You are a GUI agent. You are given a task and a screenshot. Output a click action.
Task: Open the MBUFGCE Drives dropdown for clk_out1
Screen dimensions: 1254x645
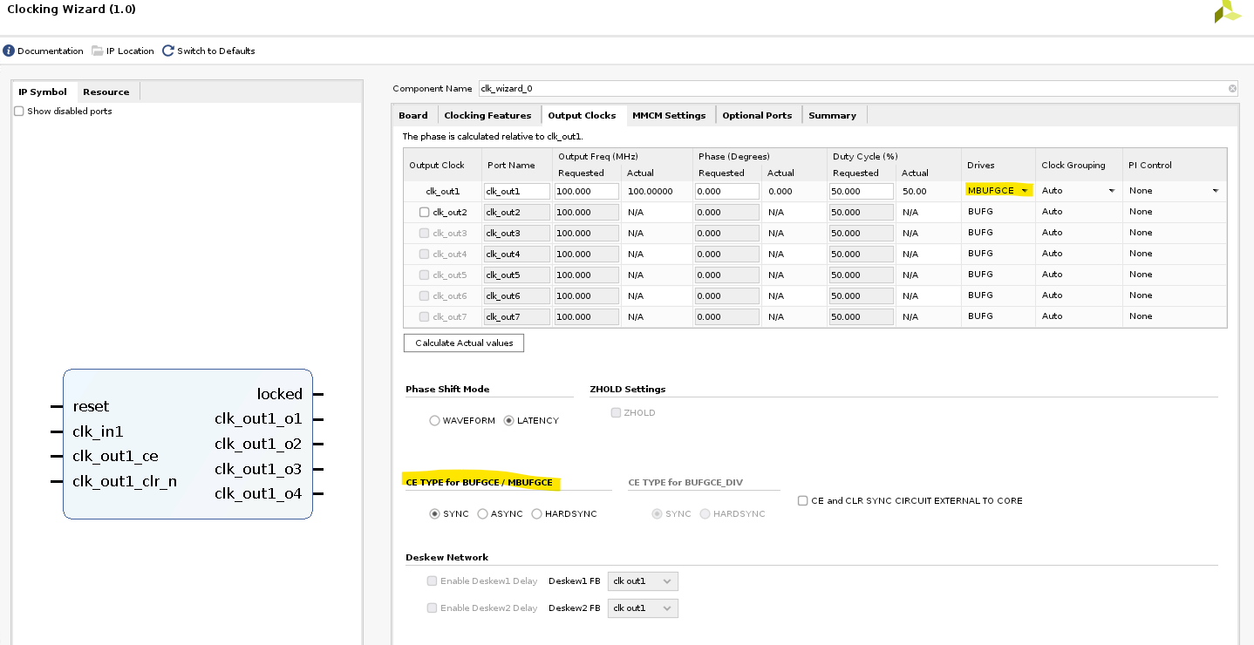pos(1025,190)
